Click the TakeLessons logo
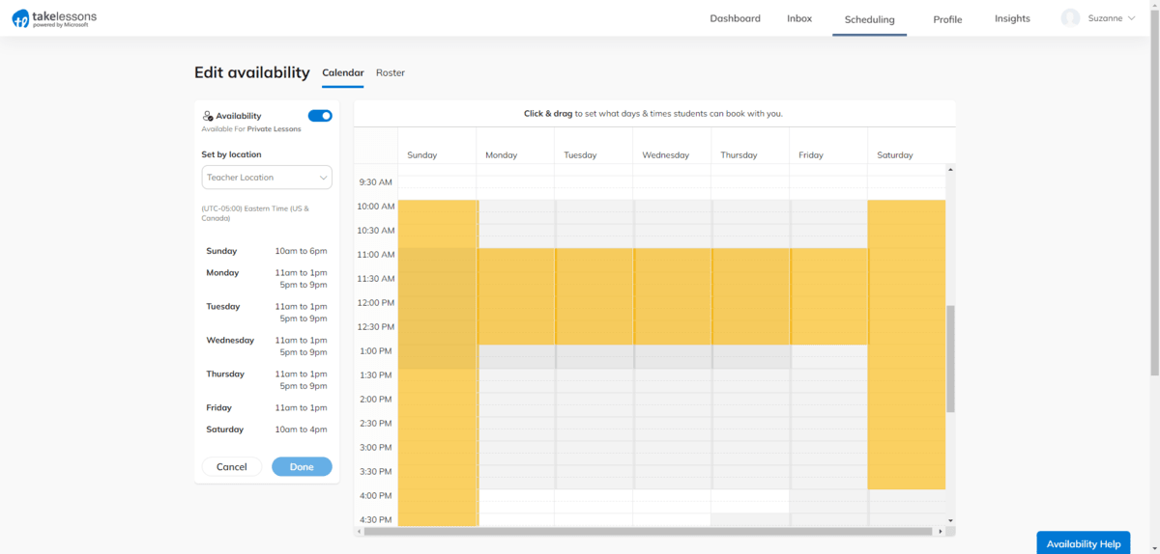Screen dimensions: 1160x554 coord(54,18)
